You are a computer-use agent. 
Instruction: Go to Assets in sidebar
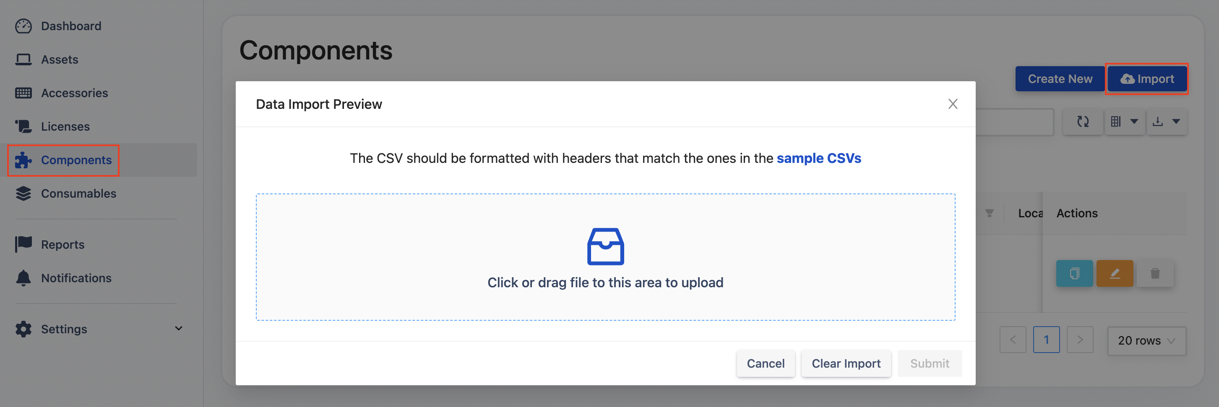point(60,59)
